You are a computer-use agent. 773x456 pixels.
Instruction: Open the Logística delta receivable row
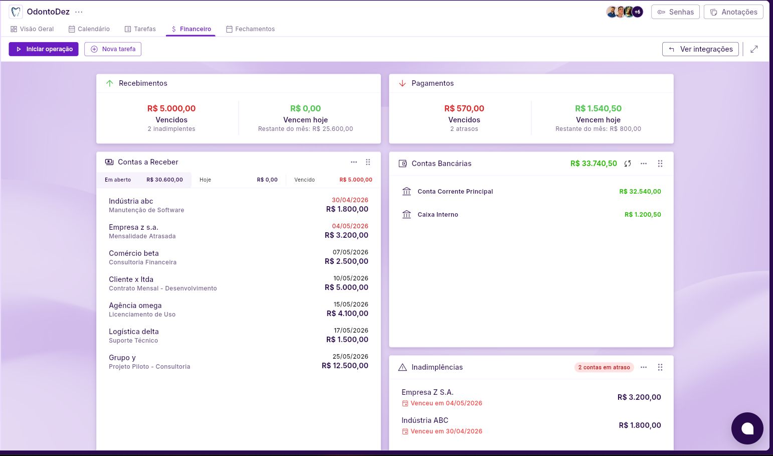coord(239,336)
